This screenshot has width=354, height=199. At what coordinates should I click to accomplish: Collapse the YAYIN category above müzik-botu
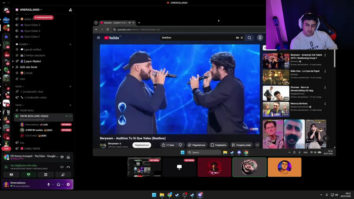(x=19, y=105)
